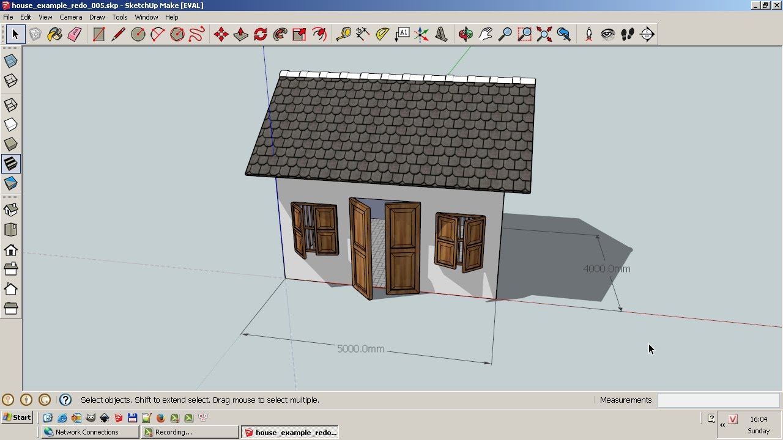The width and height of the screenshot is (783, 440).
Task: Enable X-ray face style
Action: pyautogui.click(x=10, y=61)
